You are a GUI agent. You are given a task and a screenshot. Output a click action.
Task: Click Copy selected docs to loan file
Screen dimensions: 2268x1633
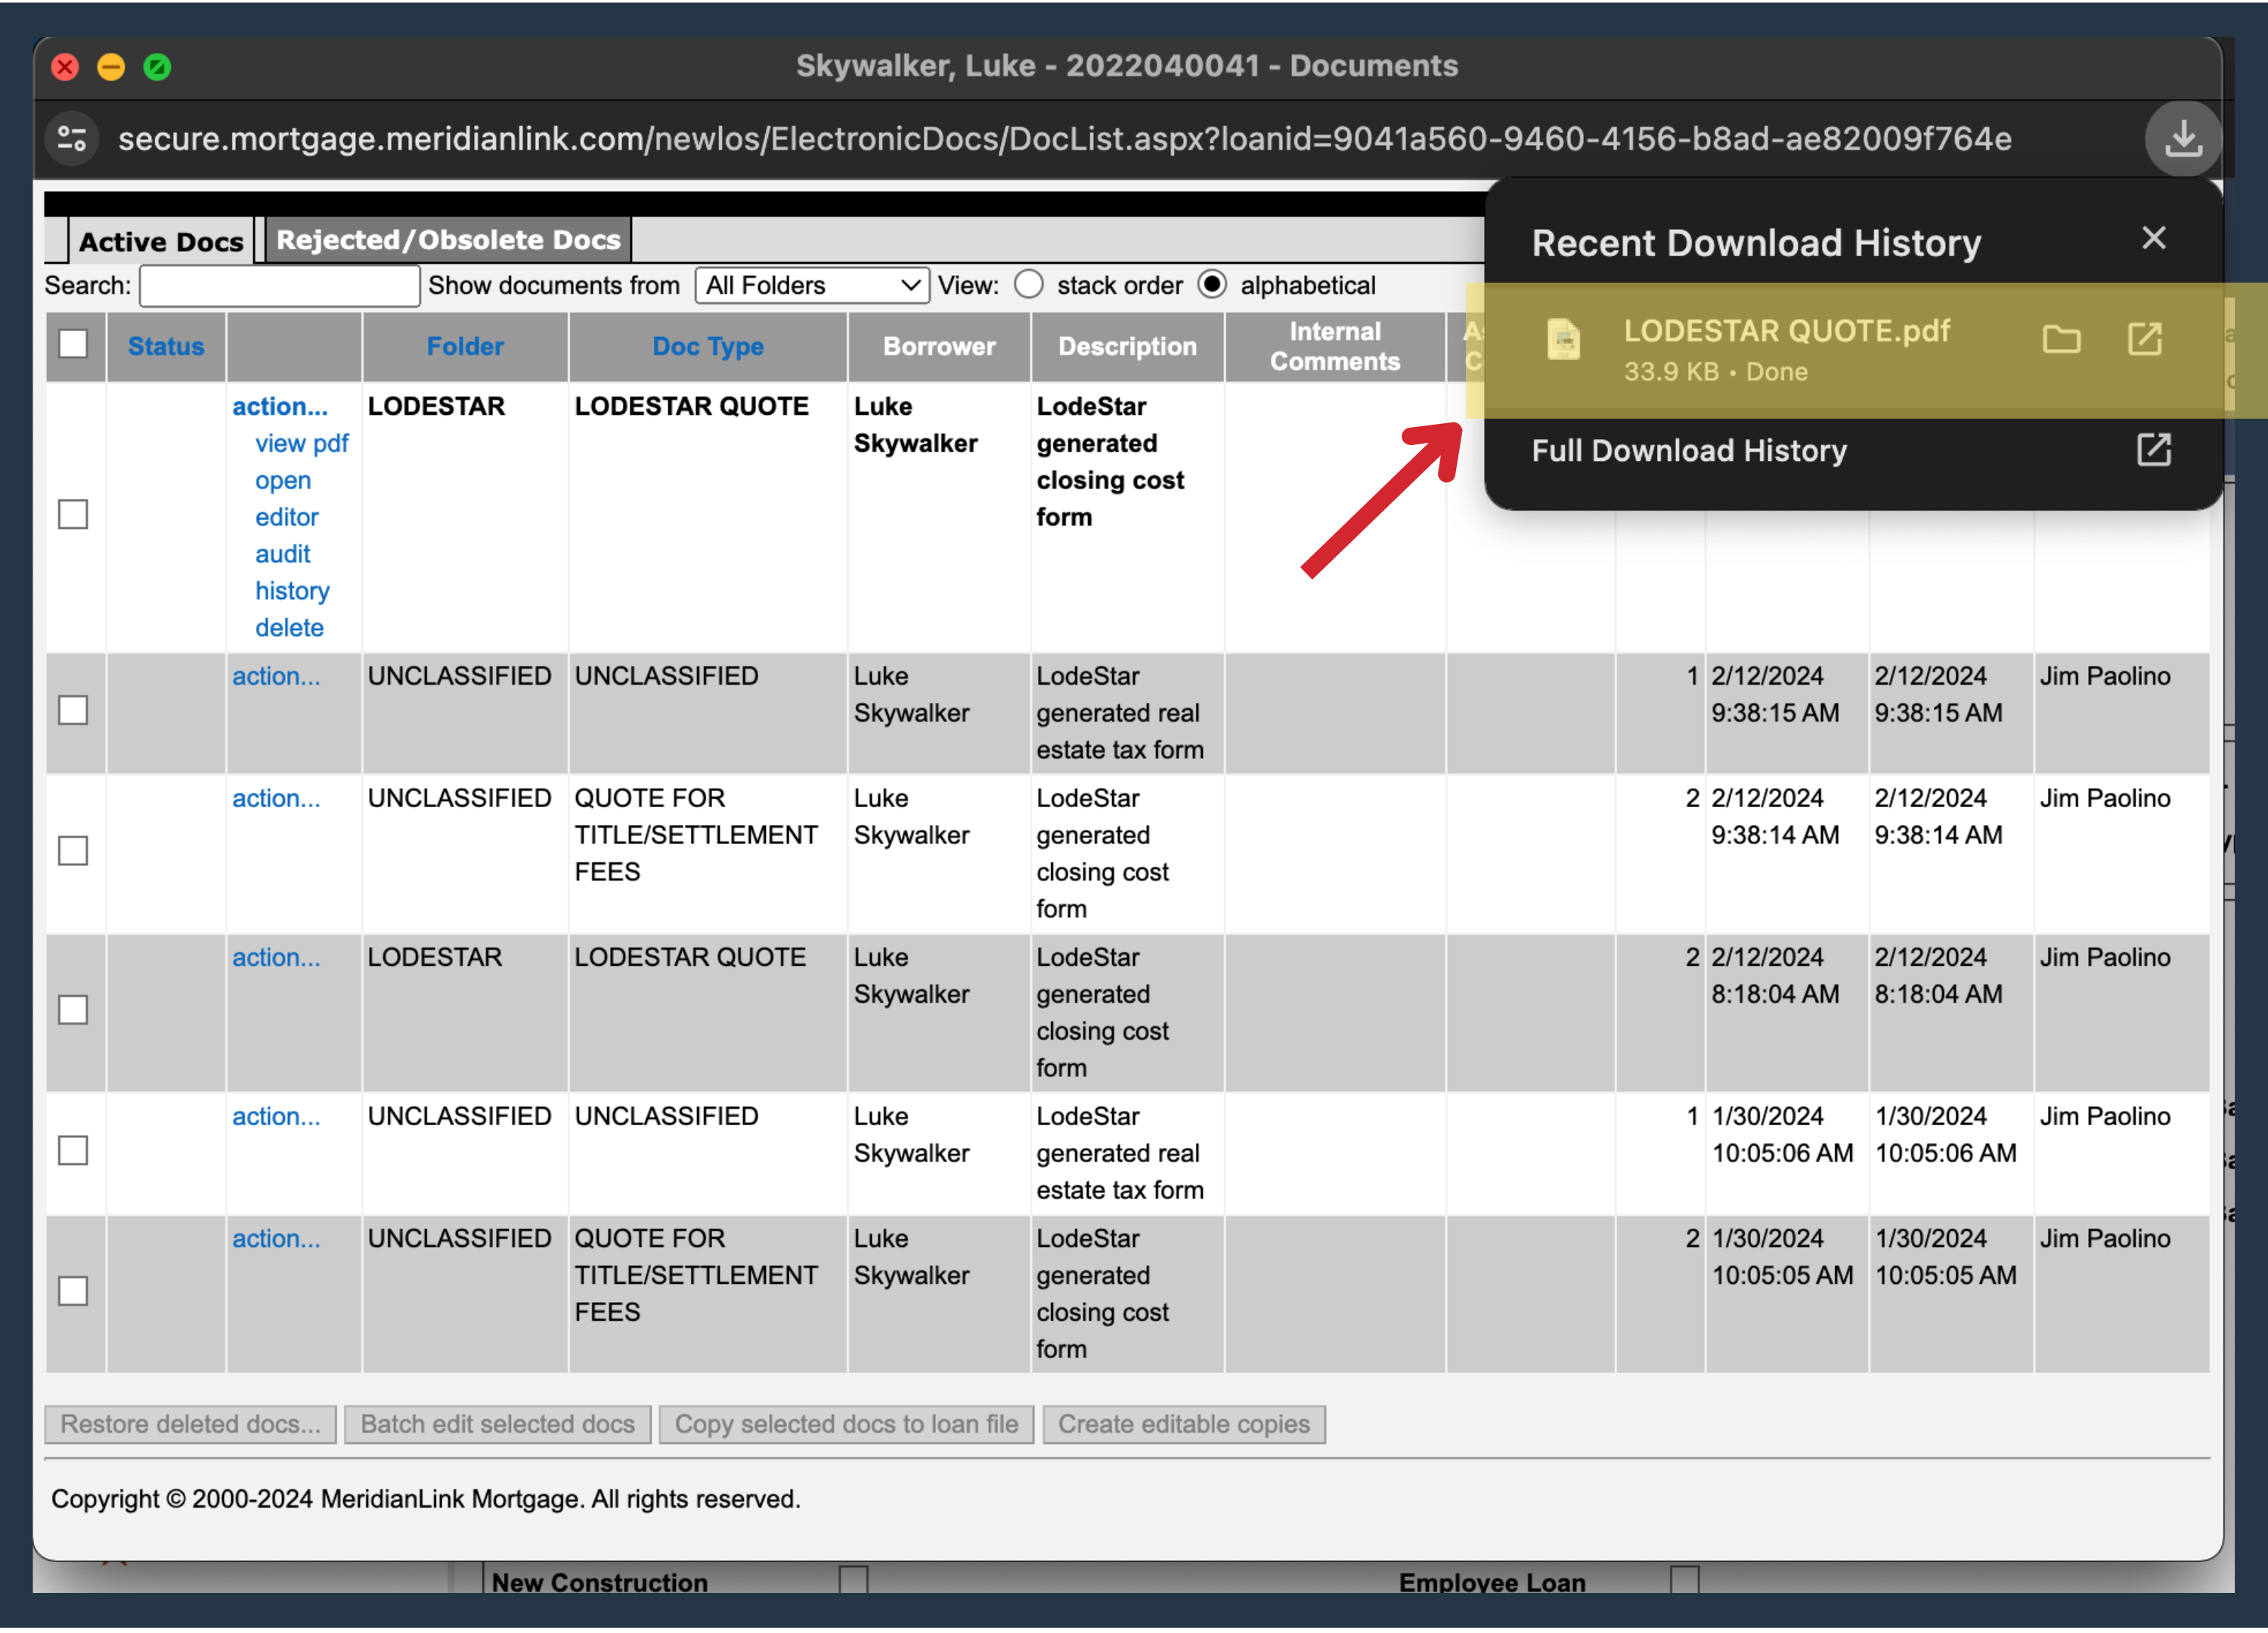[846, 1424]
